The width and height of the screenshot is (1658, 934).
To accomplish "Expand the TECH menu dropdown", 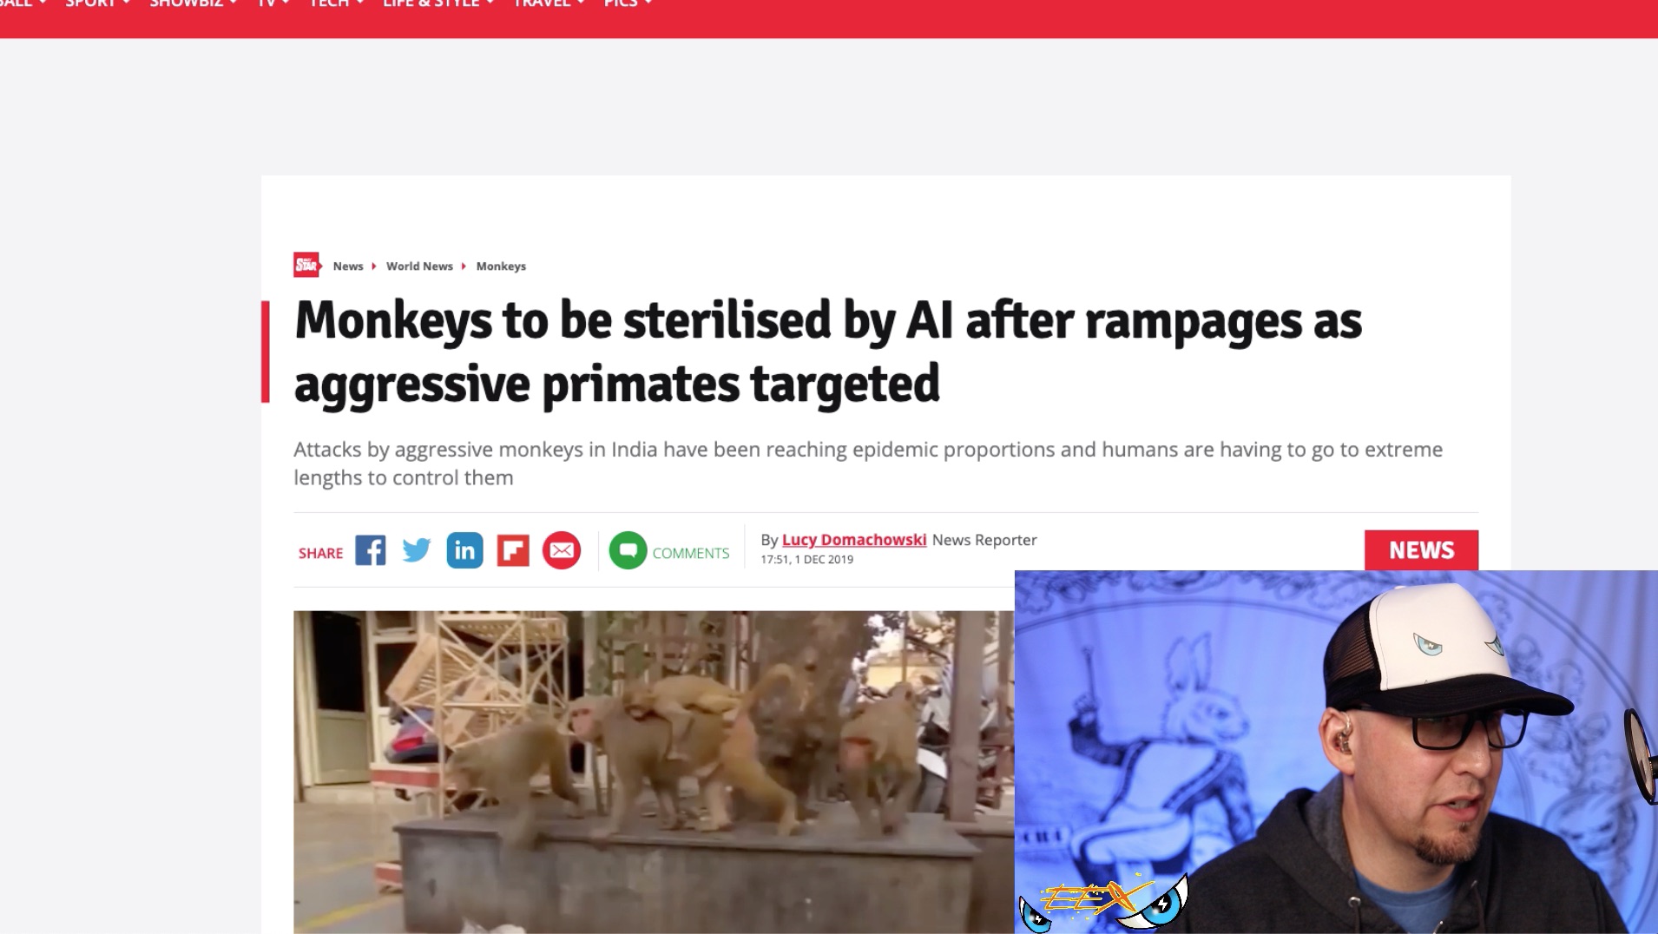I will pyautogui.click(x=337, y=4).
